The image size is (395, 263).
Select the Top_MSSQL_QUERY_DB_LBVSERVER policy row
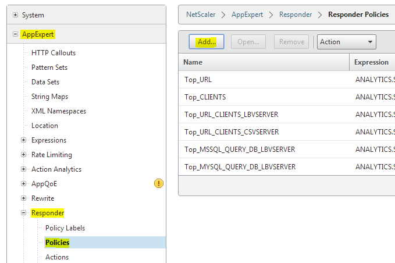[240, 150]
